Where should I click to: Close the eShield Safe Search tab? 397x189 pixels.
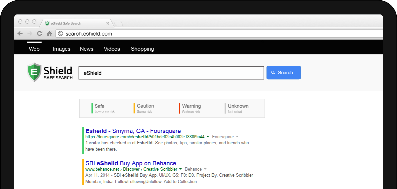point(108,23)
